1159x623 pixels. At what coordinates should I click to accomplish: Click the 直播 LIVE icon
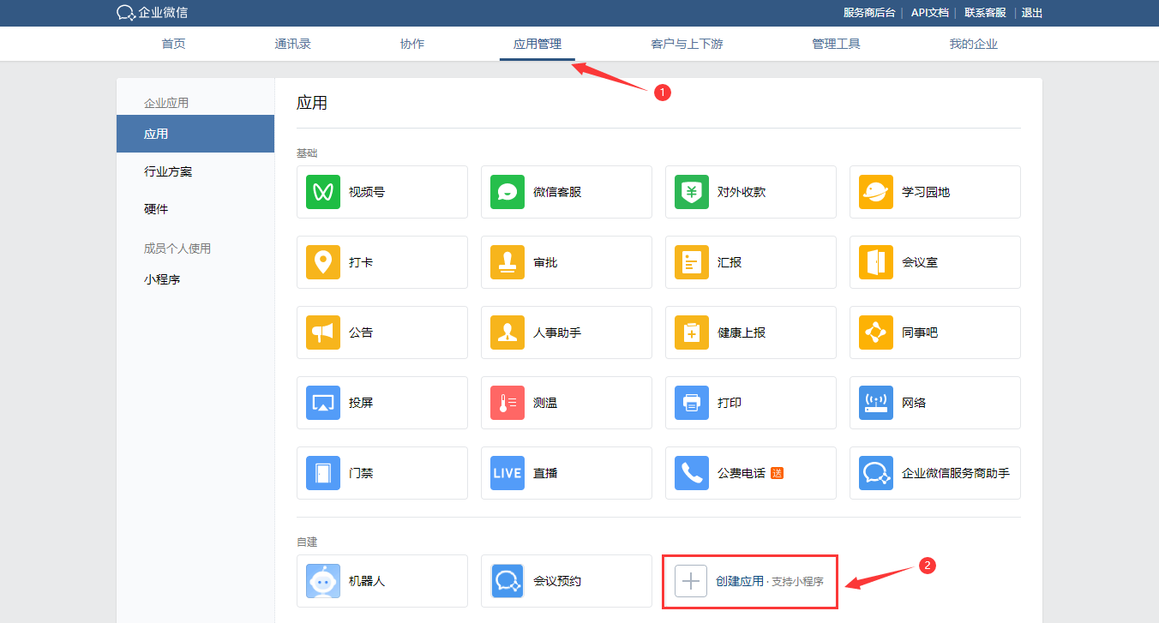507,473
